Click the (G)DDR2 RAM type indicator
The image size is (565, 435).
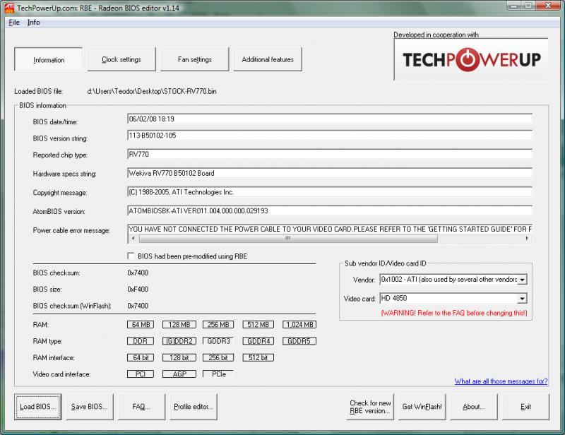(179, 341)
